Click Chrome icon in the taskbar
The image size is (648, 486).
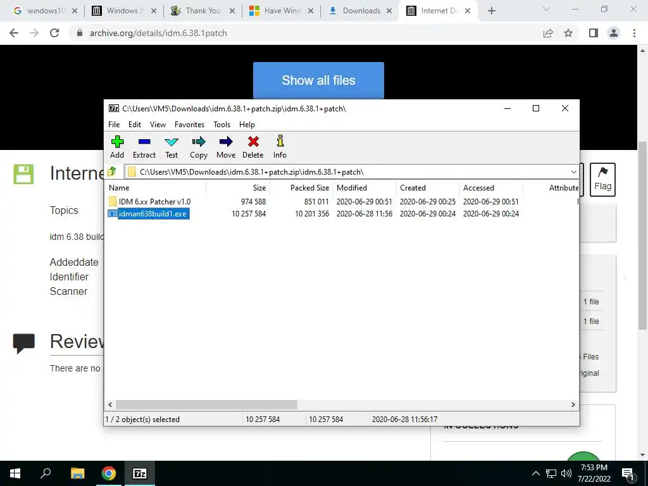(109, 473)
